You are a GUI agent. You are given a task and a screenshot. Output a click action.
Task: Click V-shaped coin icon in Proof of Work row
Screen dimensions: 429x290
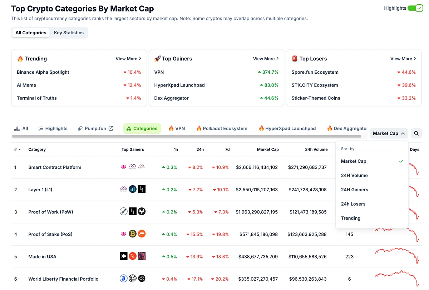coord(142,212)
